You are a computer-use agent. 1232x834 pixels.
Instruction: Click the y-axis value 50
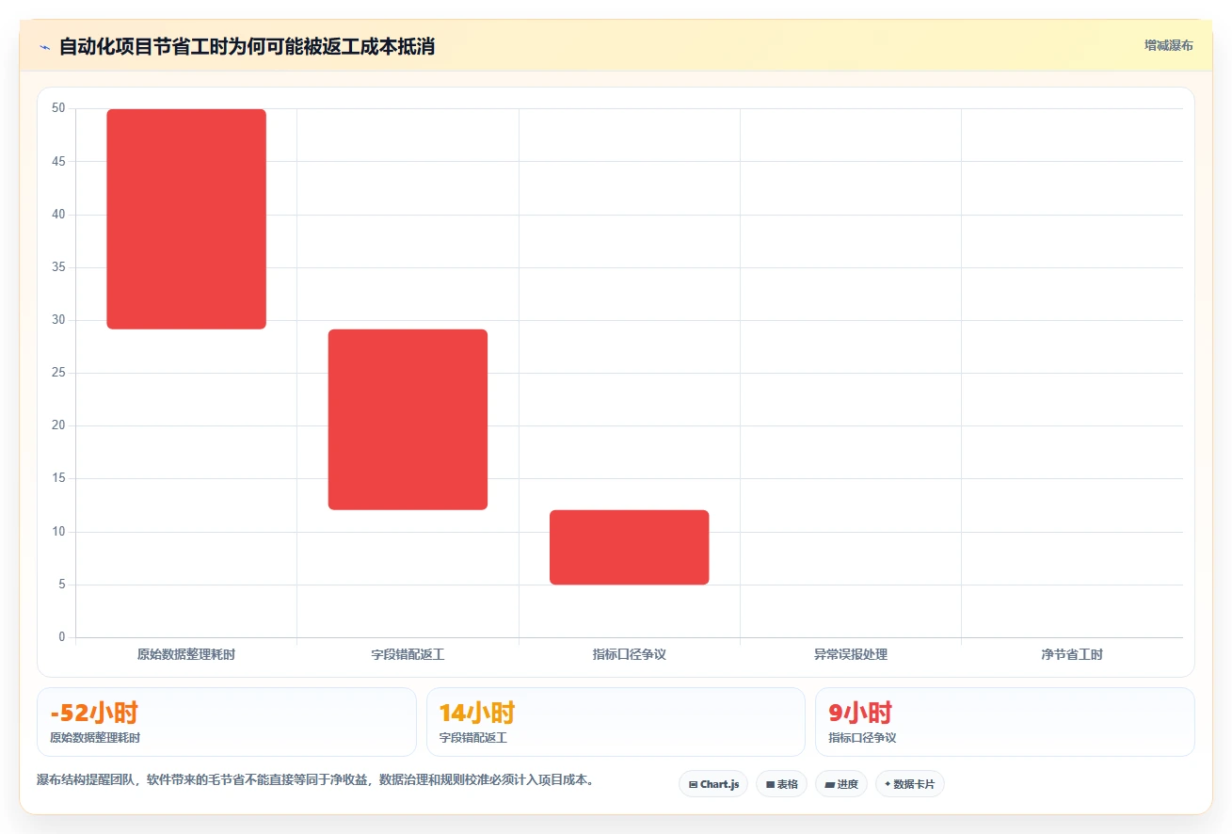tap(58, 108)
